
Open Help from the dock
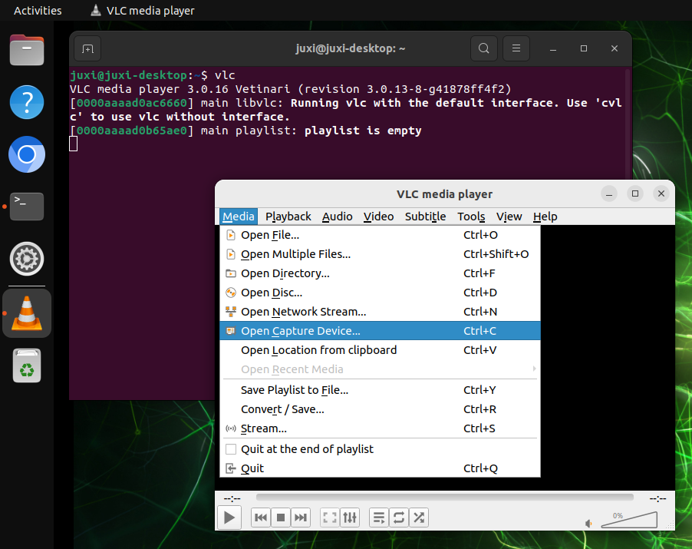27,102
